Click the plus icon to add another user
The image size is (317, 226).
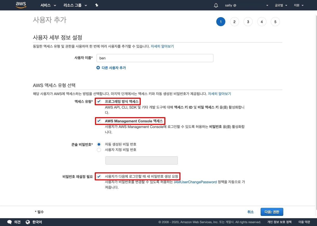98,68
